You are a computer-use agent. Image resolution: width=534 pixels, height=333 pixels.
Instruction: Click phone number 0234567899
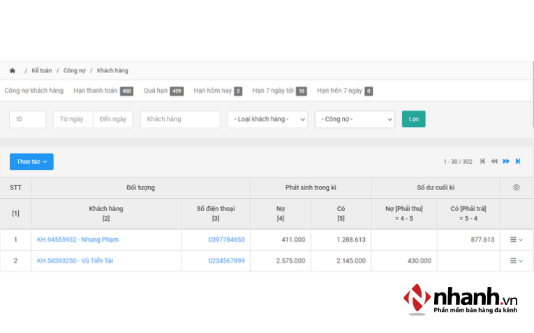[226, 261]
